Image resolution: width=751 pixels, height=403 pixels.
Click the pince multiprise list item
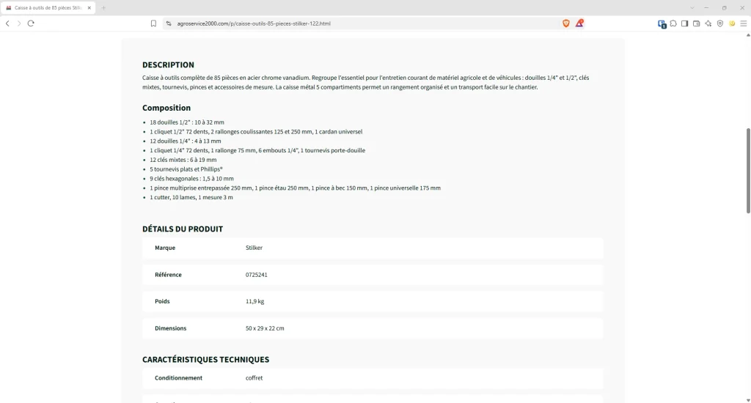pos(295,188)
